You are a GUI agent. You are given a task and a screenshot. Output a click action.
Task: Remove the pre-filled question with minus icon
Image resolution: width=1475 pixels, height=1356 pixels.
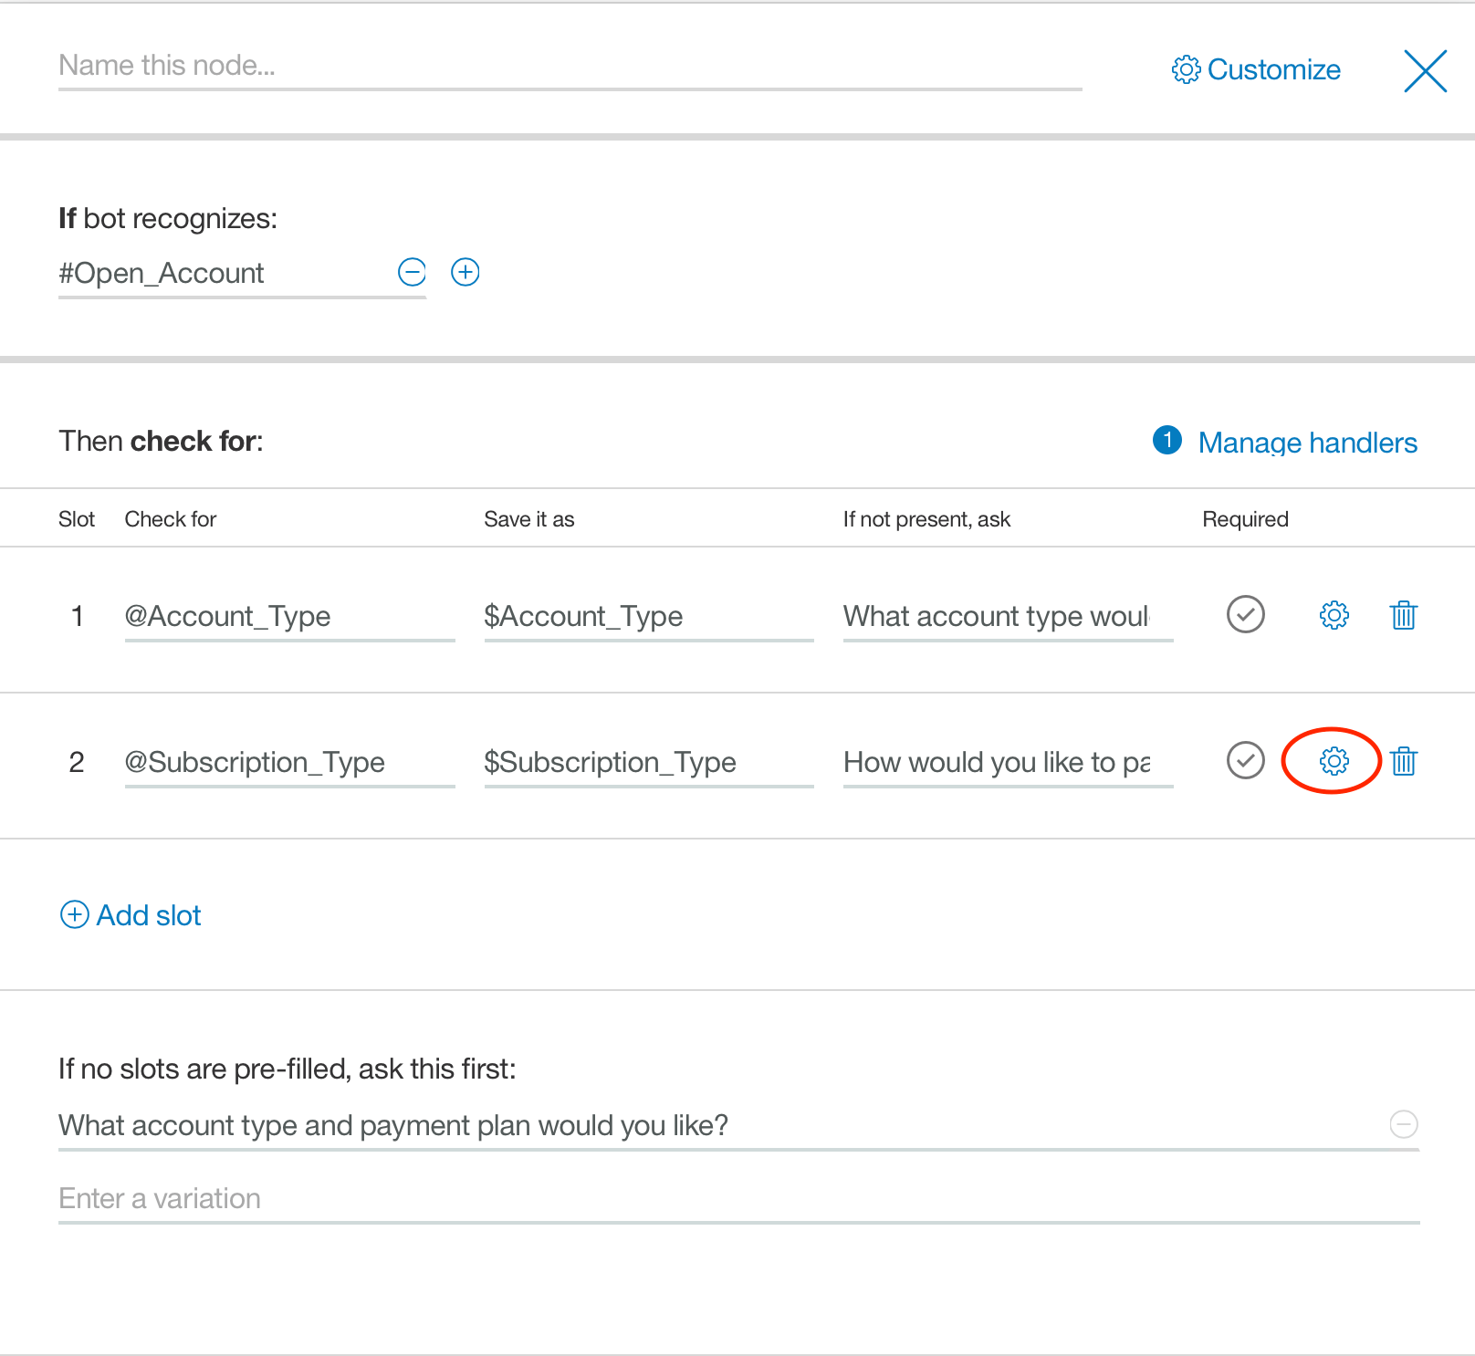click(x=1403, y=1124)
